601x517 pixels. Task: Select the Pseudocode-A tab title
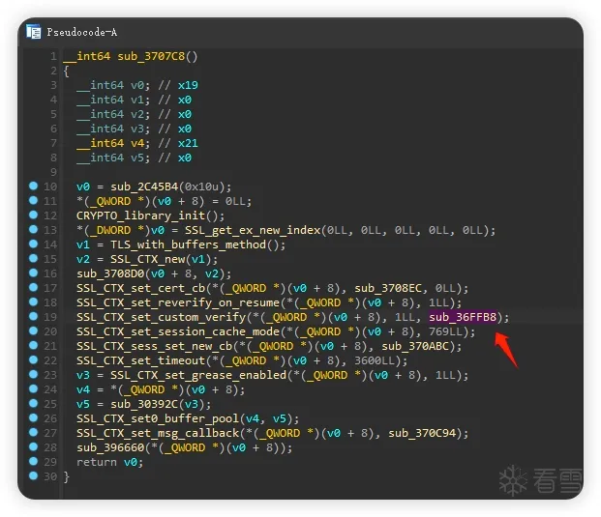[x=82, y=32]
